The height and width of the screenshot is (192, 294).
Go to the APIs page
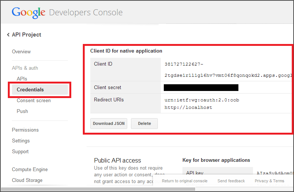[x=22, y=79]
